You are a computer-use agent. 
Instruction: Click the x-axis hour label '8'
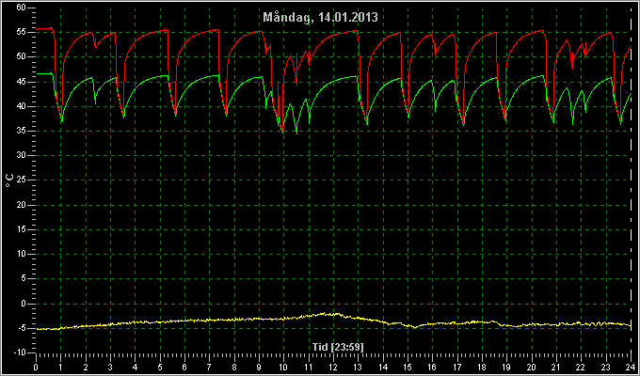(x=234, y=367)
